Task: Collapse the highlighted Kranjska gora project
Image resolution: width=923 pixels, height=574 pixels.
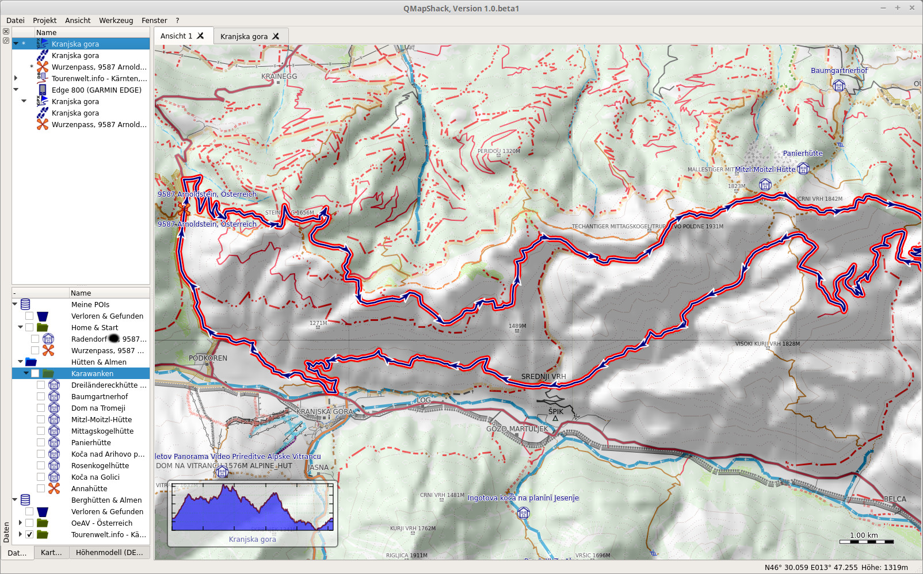Action: pyautogui.click(x=16, y=44)
